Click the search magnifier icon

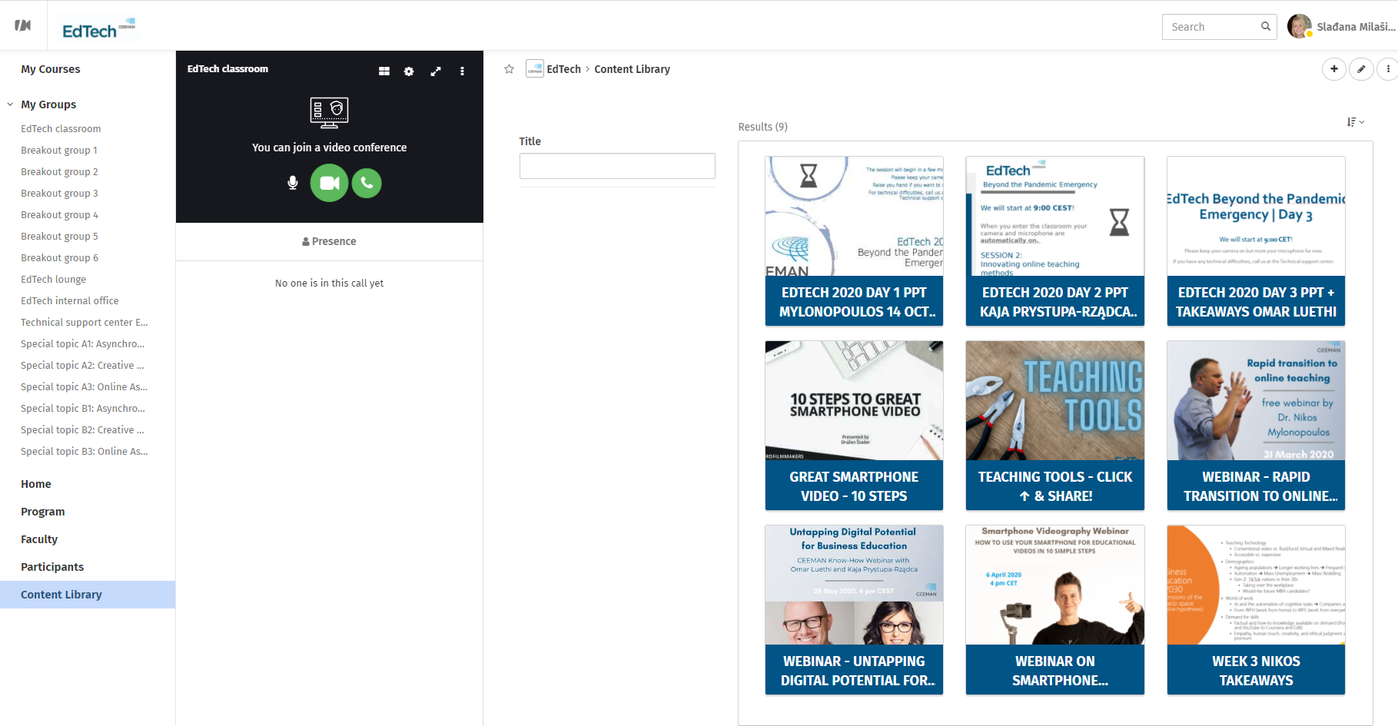1265,26
